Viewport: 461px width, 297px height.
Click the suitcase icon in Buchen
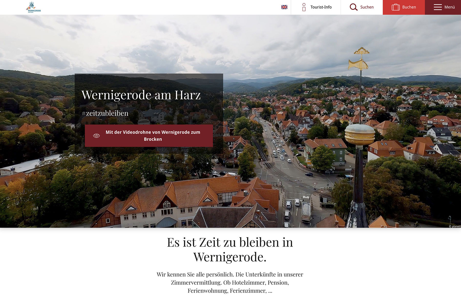tap(395, 7)
